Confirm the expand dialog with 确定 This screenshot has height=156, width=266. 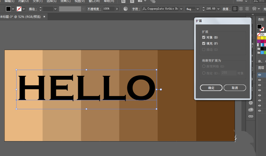211,88
